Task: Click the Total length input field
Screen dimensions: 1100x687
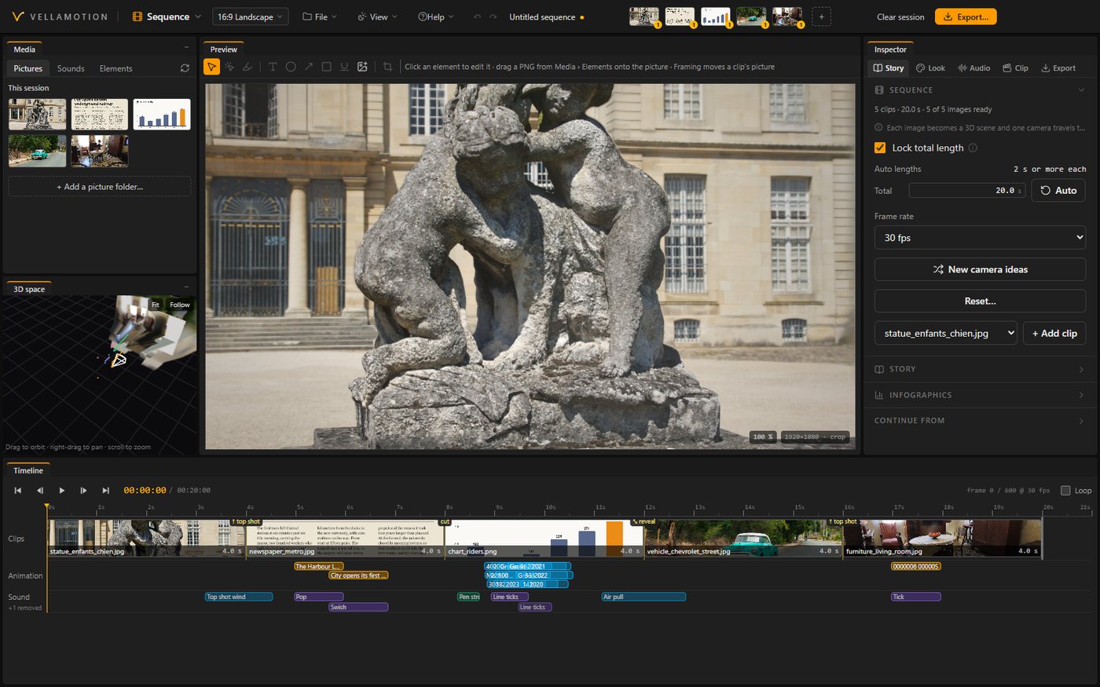Action: (x=967, y=191)
